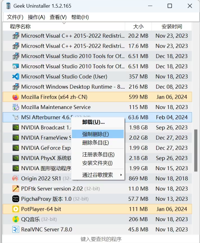Click the 357 MB size cell
Screen dimensions: 200x243
coord(138,77)
